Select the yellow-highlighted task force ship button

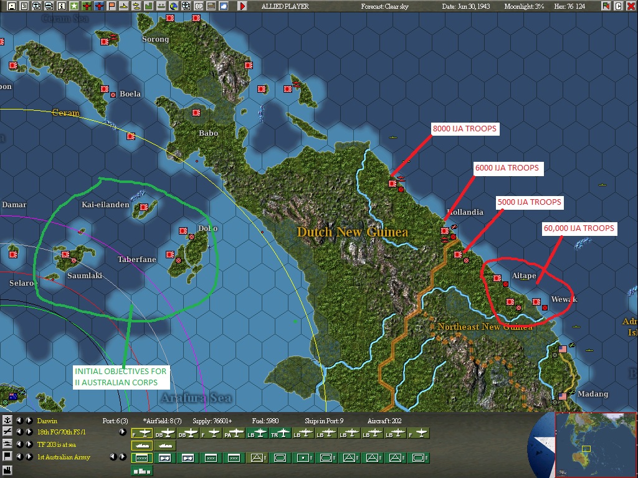142,446
